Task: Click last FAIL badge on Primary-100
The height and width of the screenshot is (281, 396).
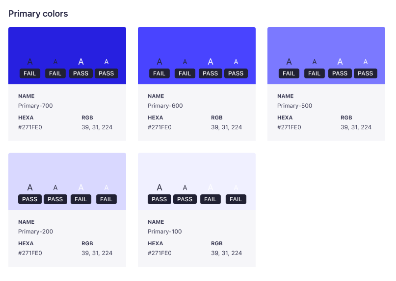Action: point(236,199)
